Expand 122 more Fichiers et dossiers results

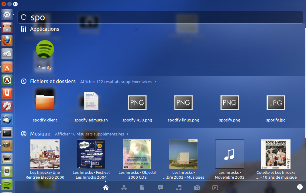tap(118, 82)
